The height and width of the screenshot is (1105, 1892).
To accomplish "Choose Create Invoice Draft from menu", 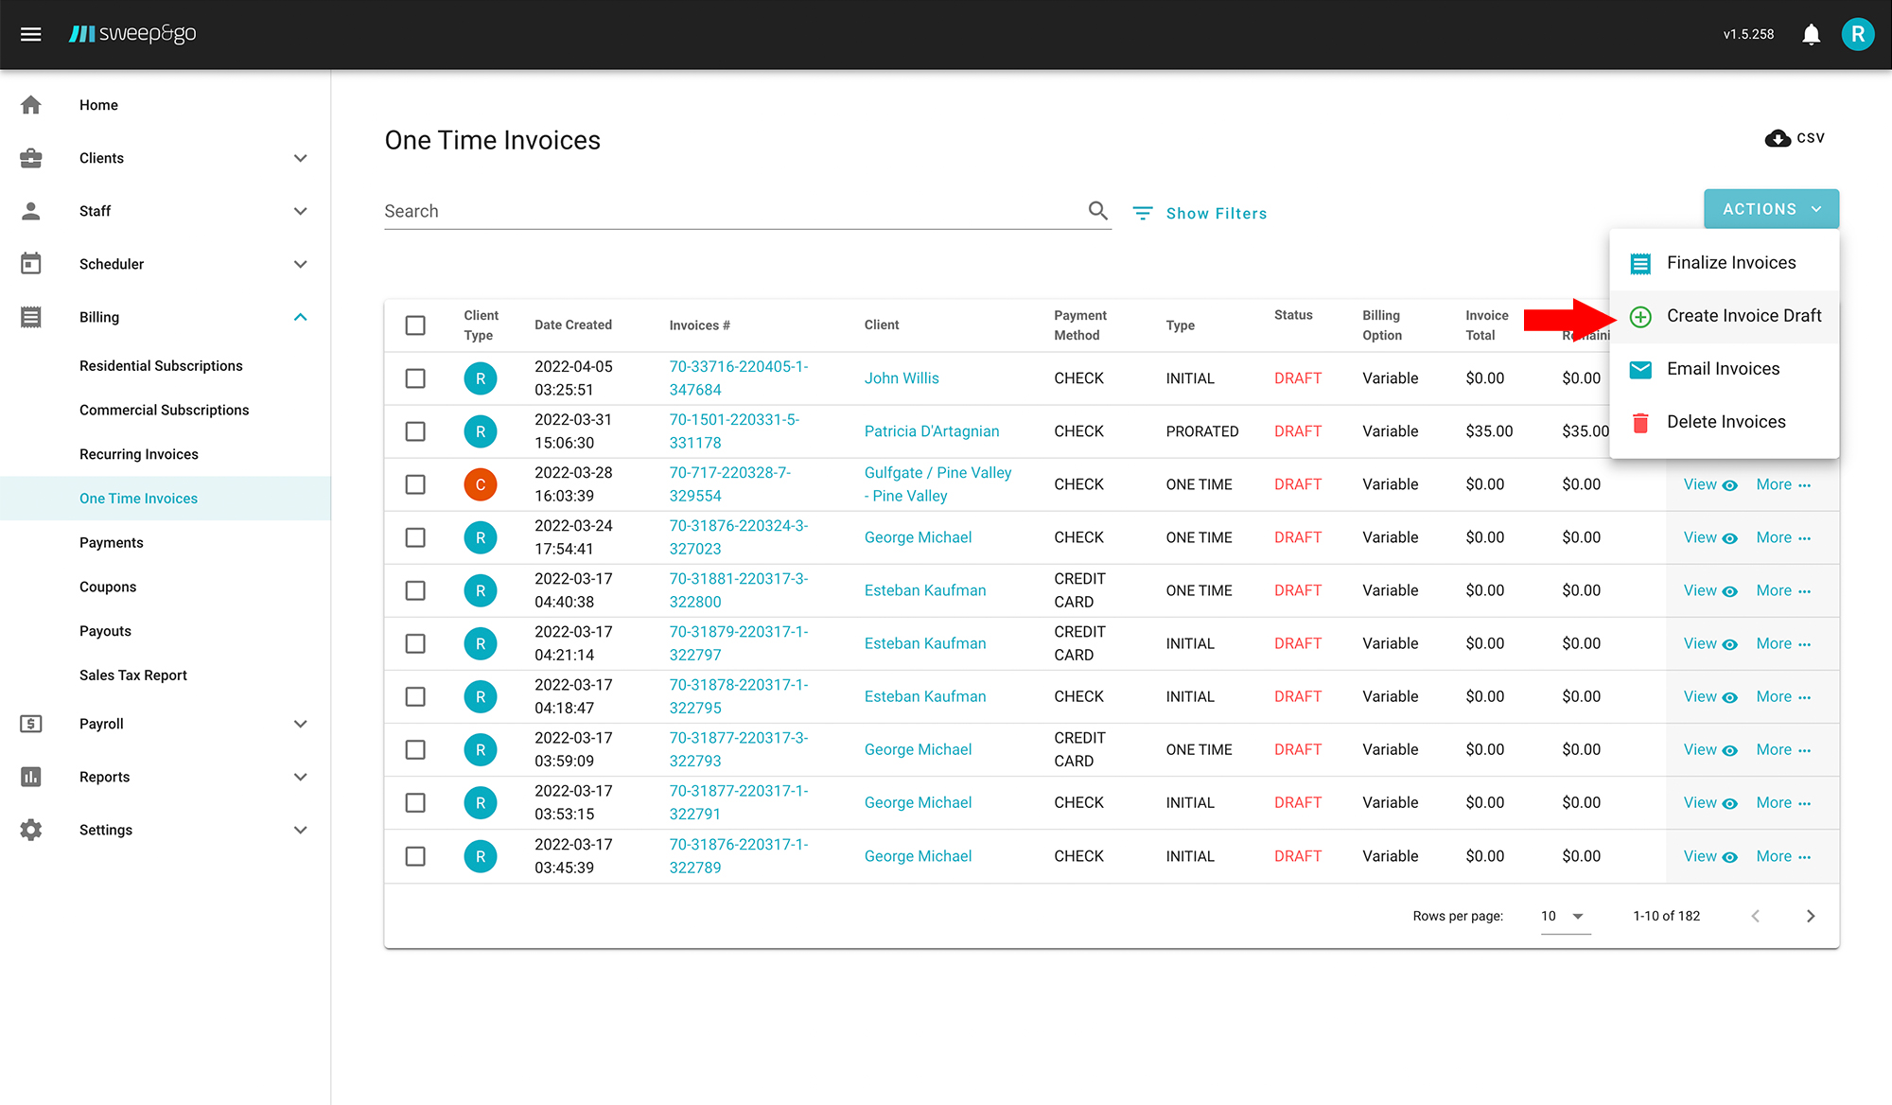I will pos(1743,316).
